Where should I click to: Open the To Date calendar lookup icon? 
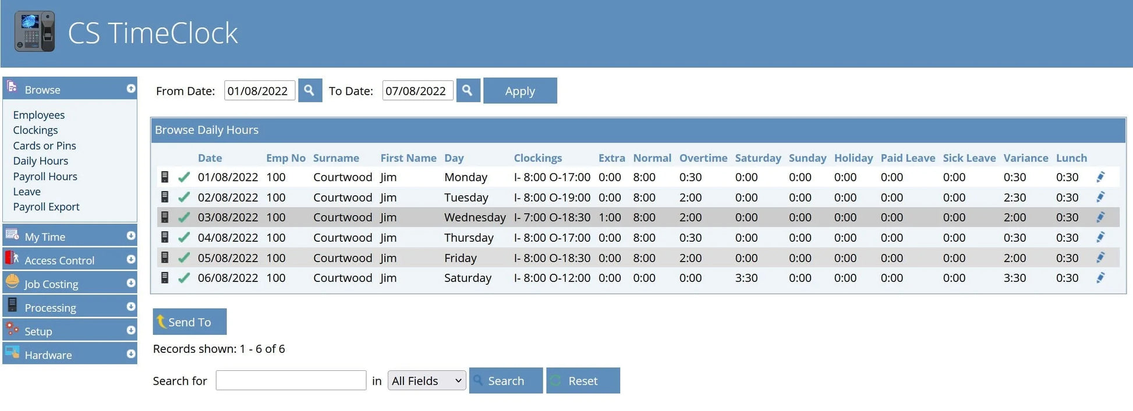pyautogui.click(x=468, y=91)
